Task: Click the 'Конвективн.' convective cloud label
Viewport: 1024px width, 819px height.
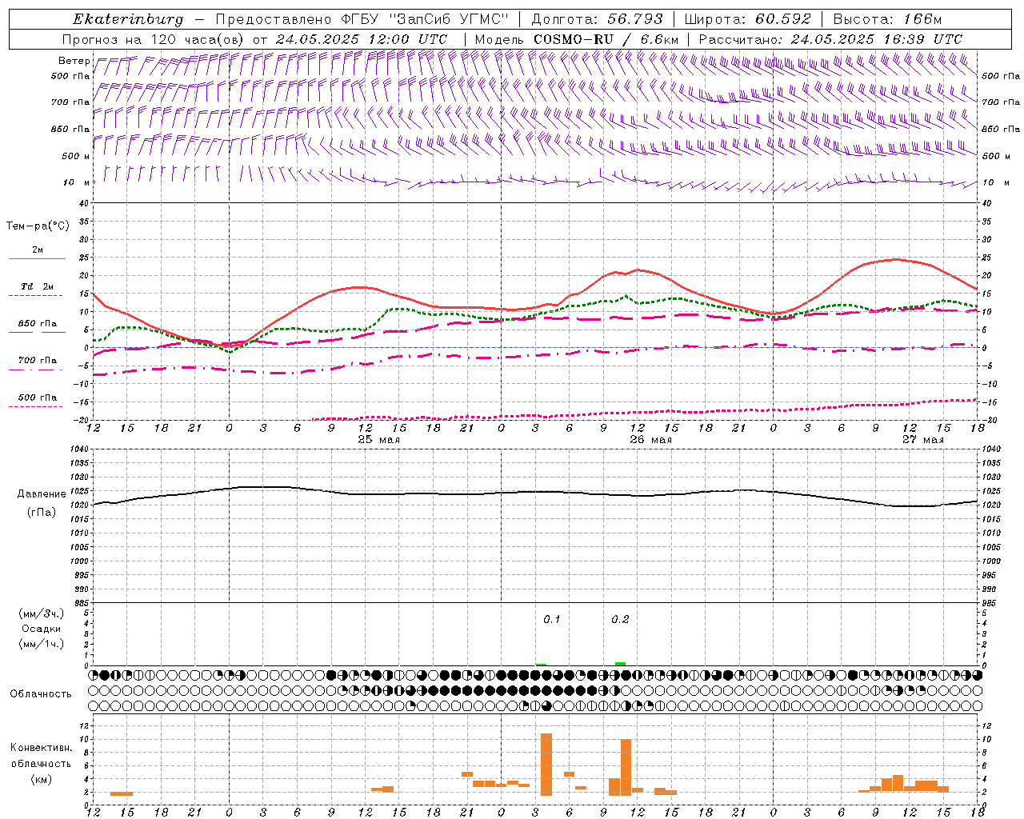Action: click(42, 748)
